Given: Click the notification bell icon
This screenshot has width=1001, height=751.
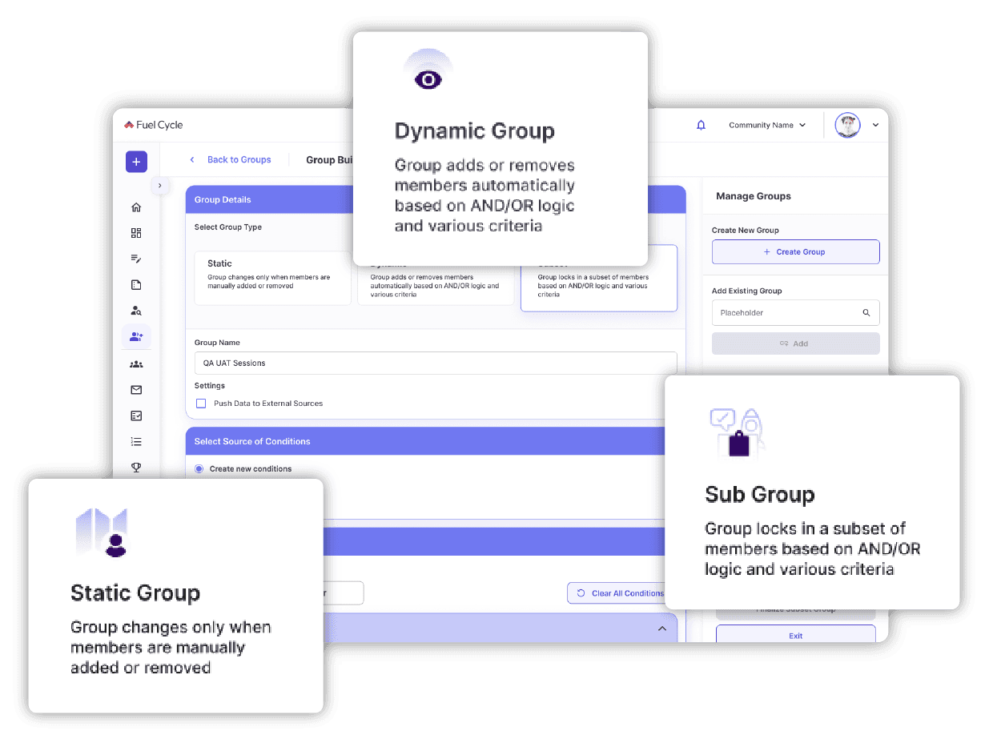Looking at the screenshot, I should click(701, 125).
